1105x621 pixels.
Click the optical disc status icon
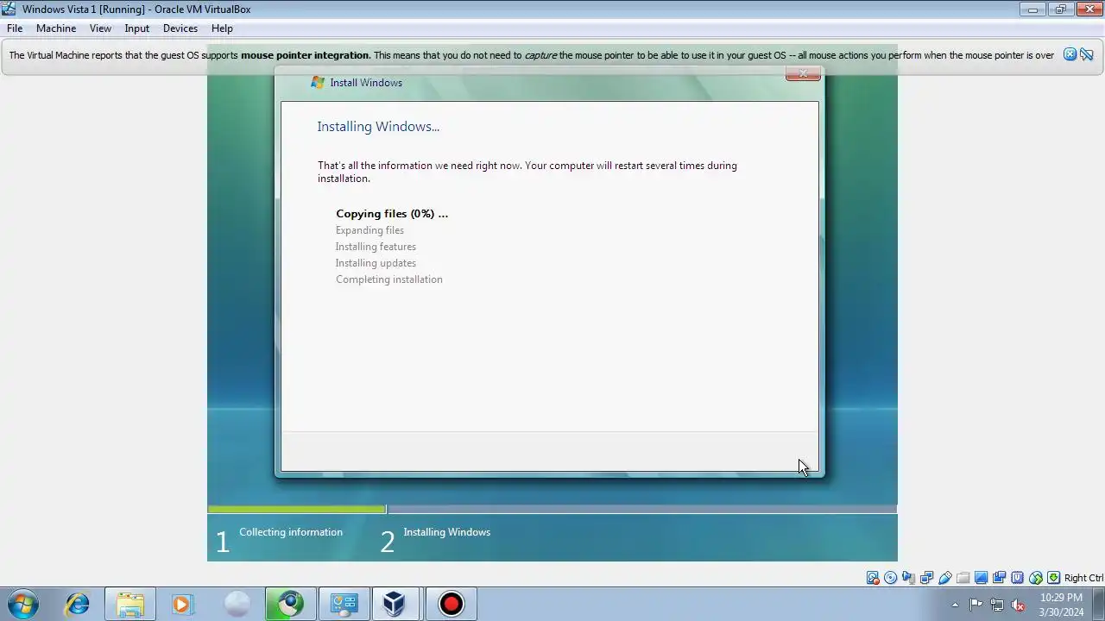coord(890,578)
